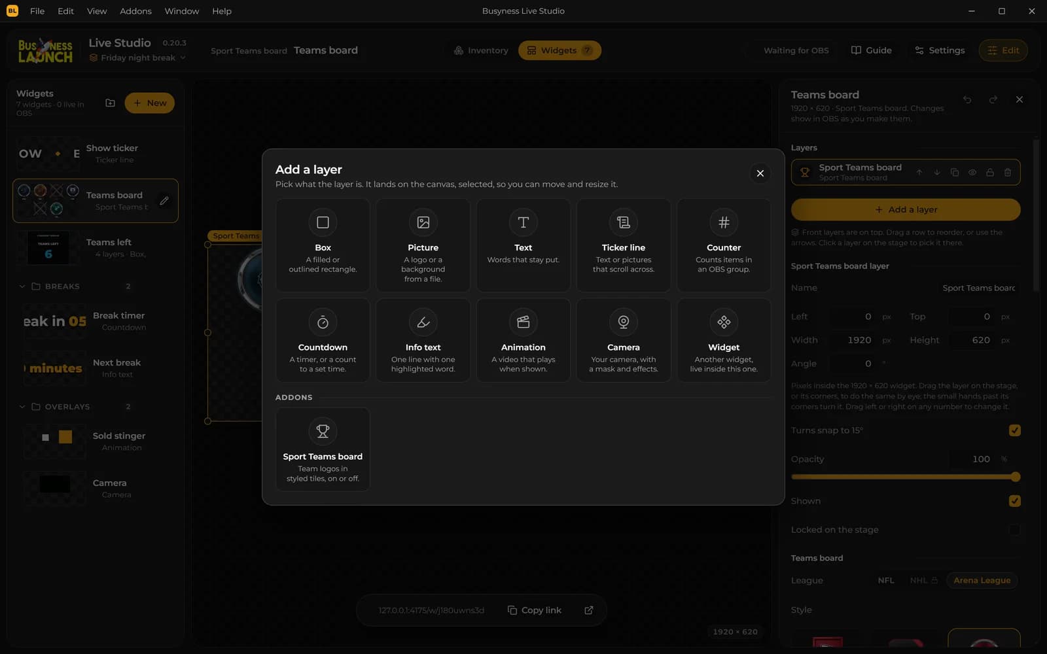1047x654 pixels.
Task: Select the NFL league option
Action: (886, 581)
